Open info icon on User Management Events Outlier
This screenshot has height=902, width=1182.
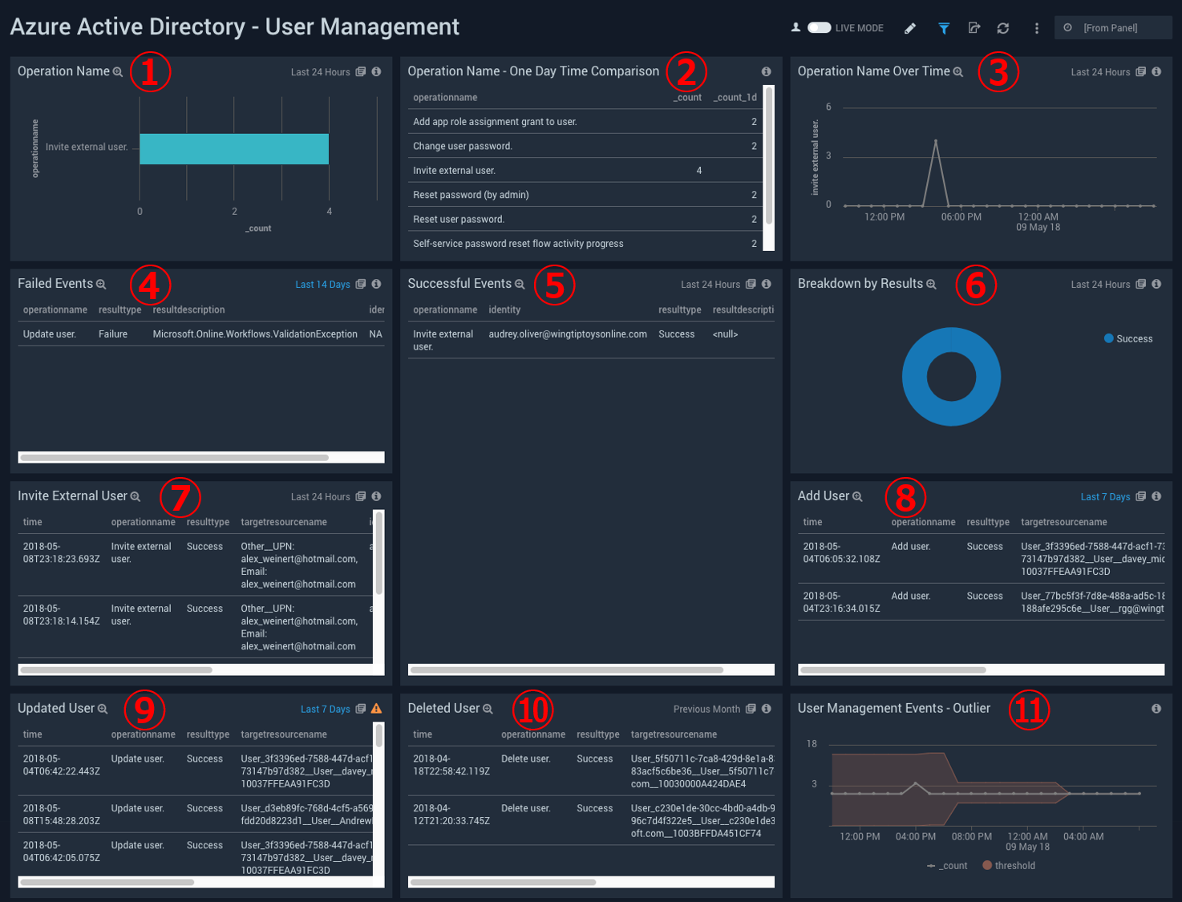click(1156, 709)
